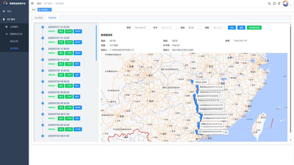Click 客户服务 in the breadcrumb

pos(48,4)
